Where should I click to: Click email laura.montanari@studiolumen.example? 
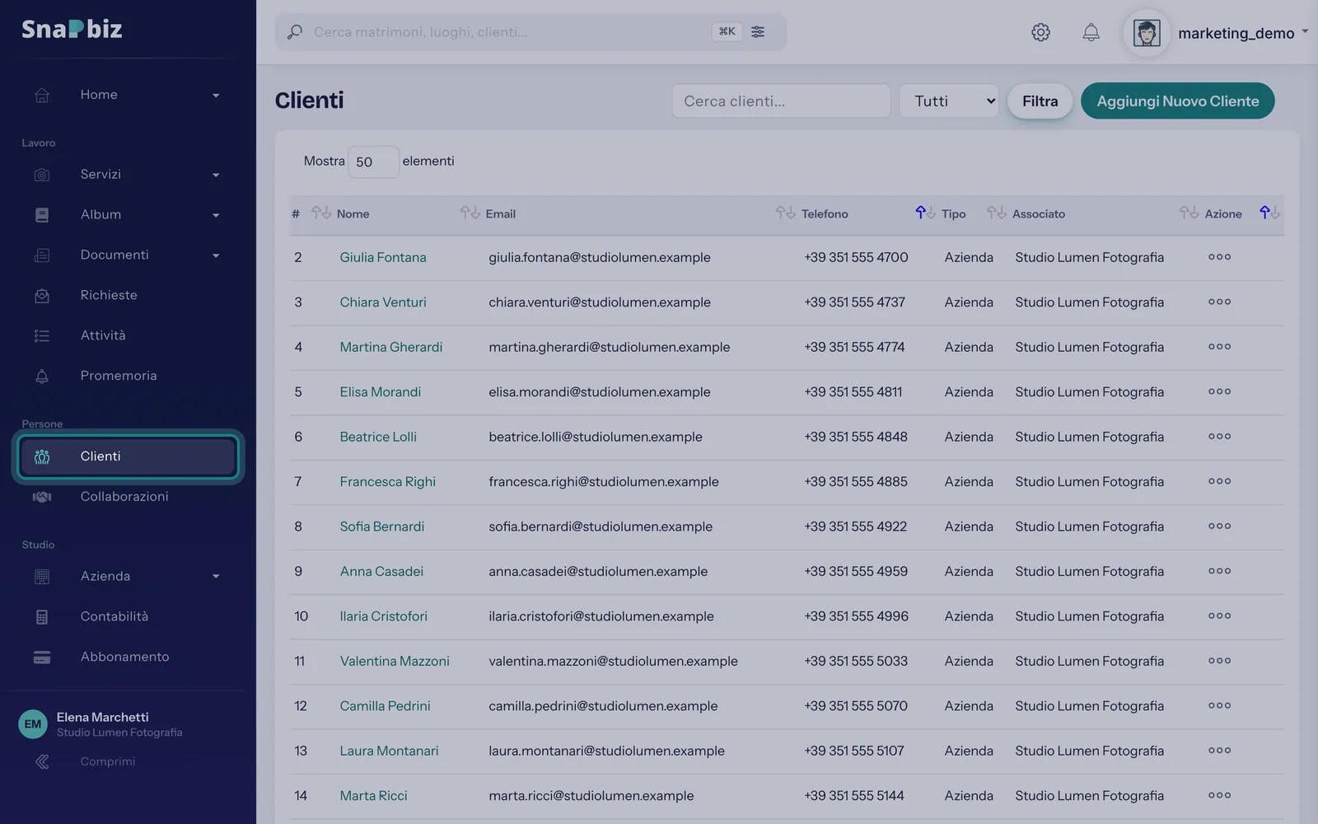click(606, 751)
